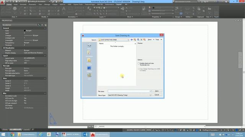Click Up one level folder icon
Screen dimensions: 245x137
pyautogui.click(x=135, y=40)
